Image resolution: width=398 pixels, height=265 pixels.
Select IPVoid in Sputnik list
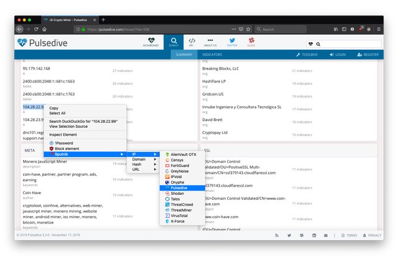182,177
